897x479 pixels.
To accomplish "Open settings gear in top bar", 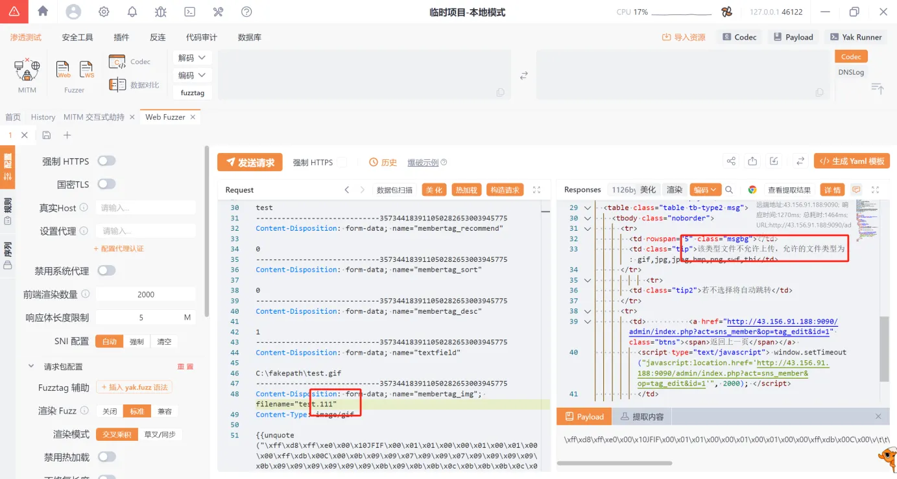I will (104, 12).
